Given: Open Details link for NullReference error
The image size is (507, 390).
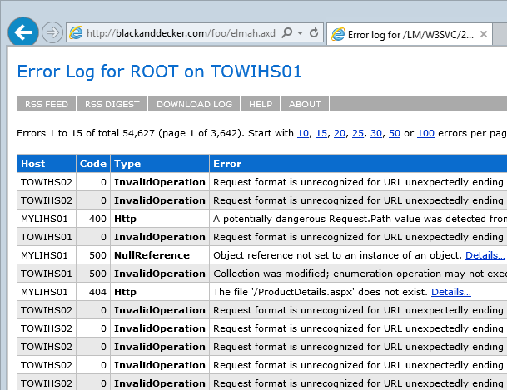Looking at the screenshot, I should 485,255.
